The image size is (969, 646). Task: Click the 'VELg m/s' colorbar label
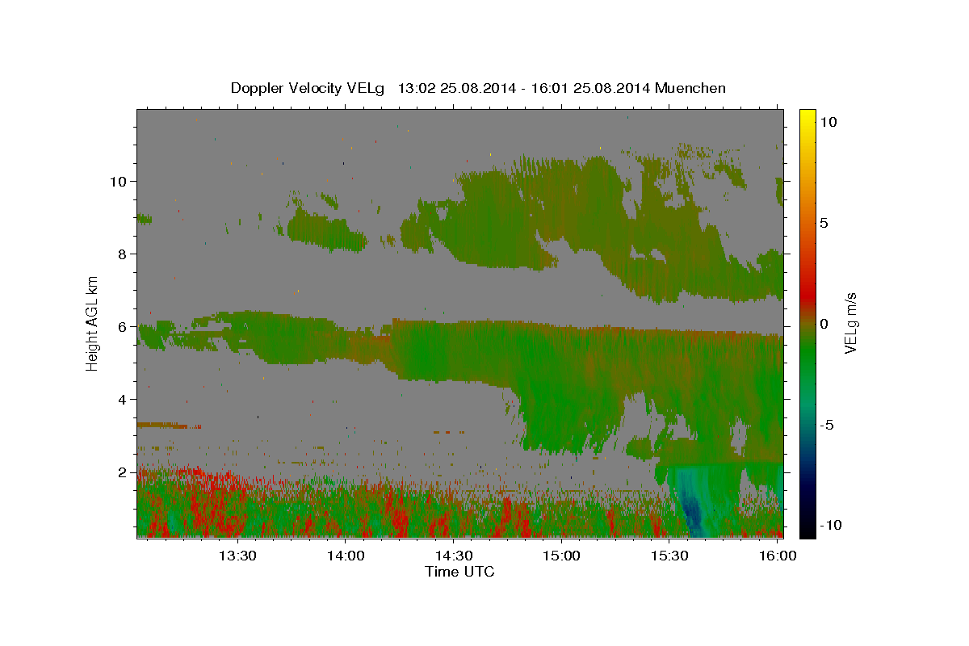850,323
